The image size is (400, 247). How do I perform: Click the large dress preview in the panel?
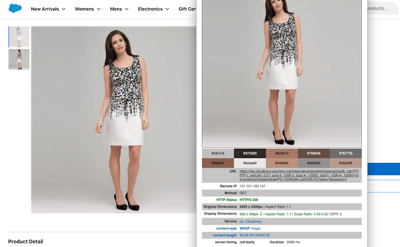click(282, 73)
